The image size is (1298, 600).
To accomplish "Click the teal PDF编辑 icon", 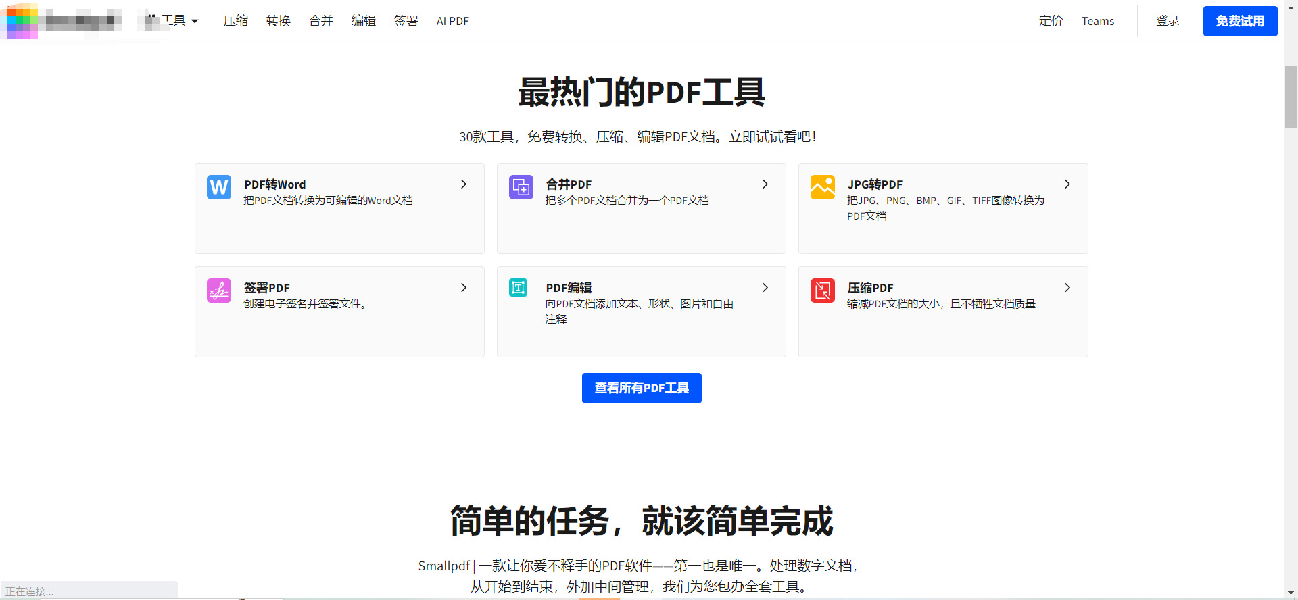I will click(x=519, y=289).
